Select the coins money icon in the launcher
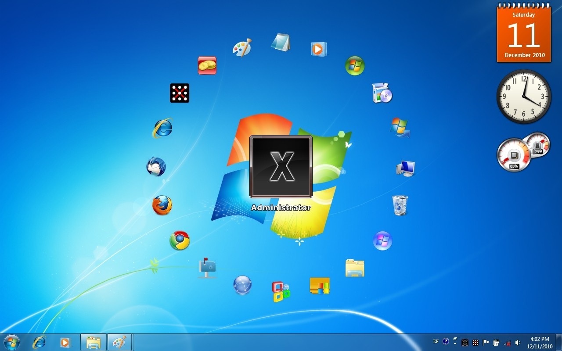This screenshot has height=351, width=562. coord(207,65)
